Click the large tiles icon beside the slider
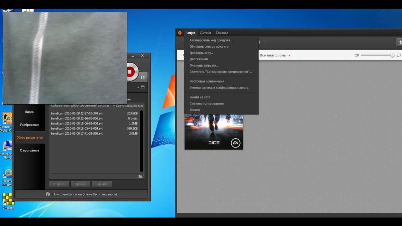This screenshot has width=402, height=226. pyautogui.click(x=399, y=55)
